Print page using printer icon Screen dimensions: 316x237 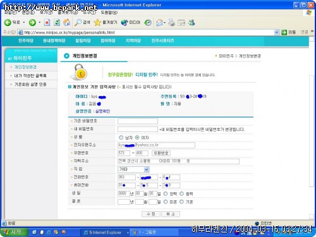tap(171, 23)
